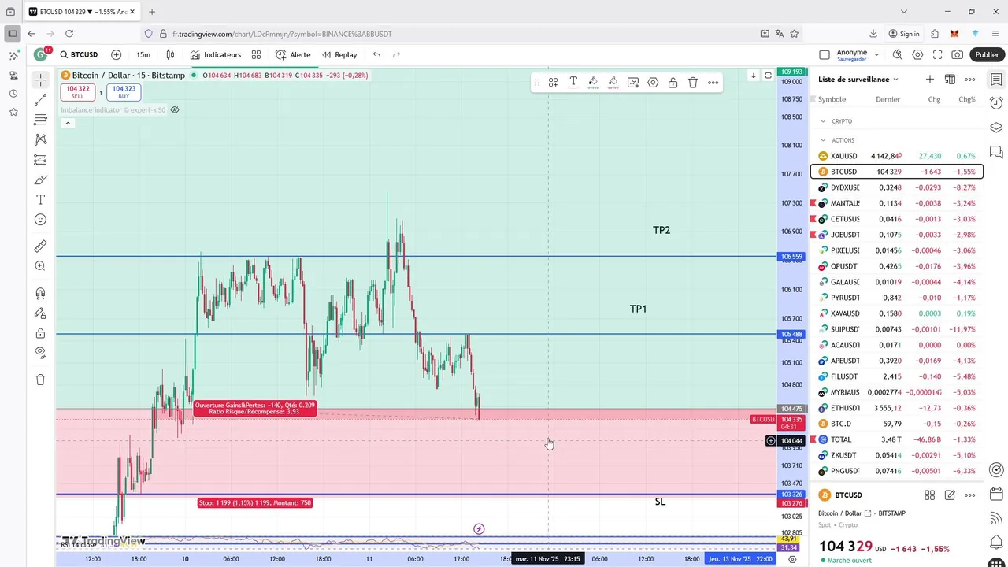Open watchlist more options menu
Screen dimensions: 1008x567
coord(970,79)
